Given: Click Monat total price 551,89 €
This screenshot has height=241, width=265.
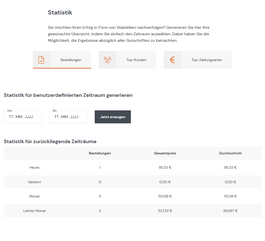Looking at the screenshot, I should (165, 196).
